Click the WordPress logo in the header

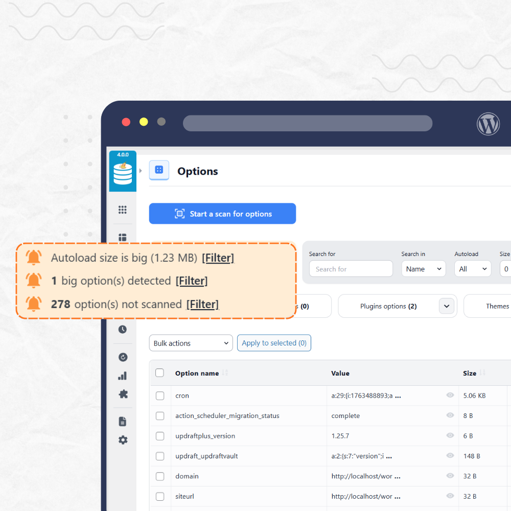[488, 124]
